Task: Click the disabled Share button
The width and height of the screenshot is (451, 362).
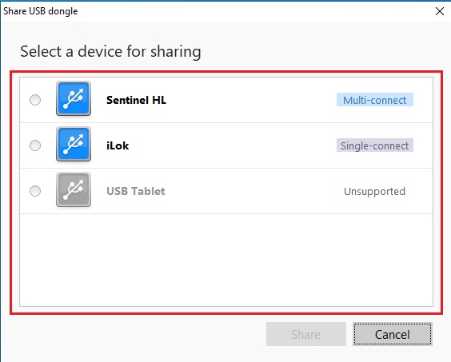Action: (x=306, y=334)
